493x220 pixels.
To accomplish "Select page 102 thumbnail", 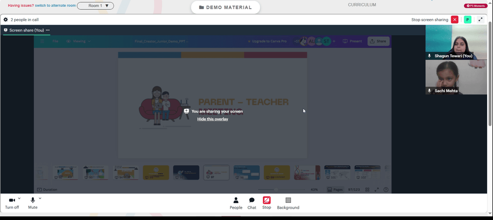I will [367, 173].
